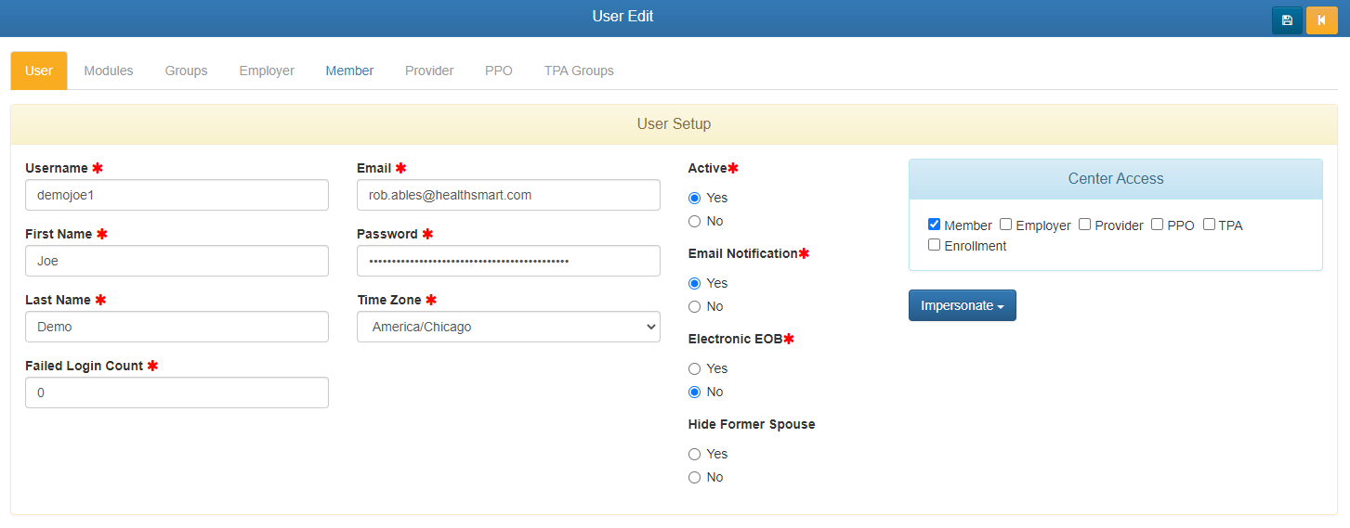Open the TPA Groups tab
Viewport: 1350px width, 528px height.
point(579,71)
